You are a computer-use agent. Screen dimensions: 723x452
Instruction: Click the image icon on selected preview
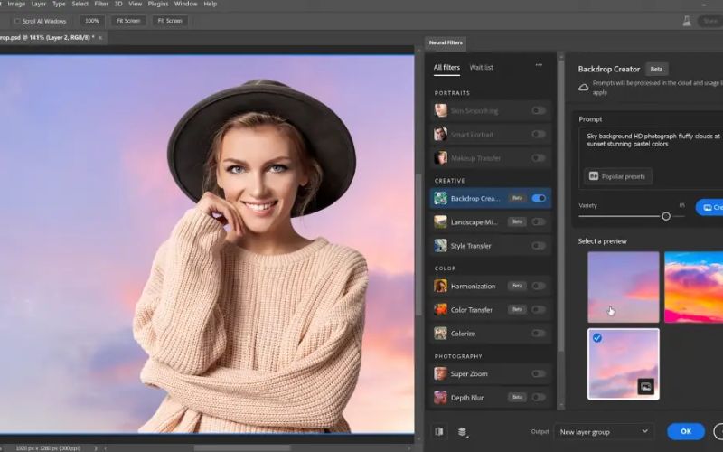pos(646,387)
